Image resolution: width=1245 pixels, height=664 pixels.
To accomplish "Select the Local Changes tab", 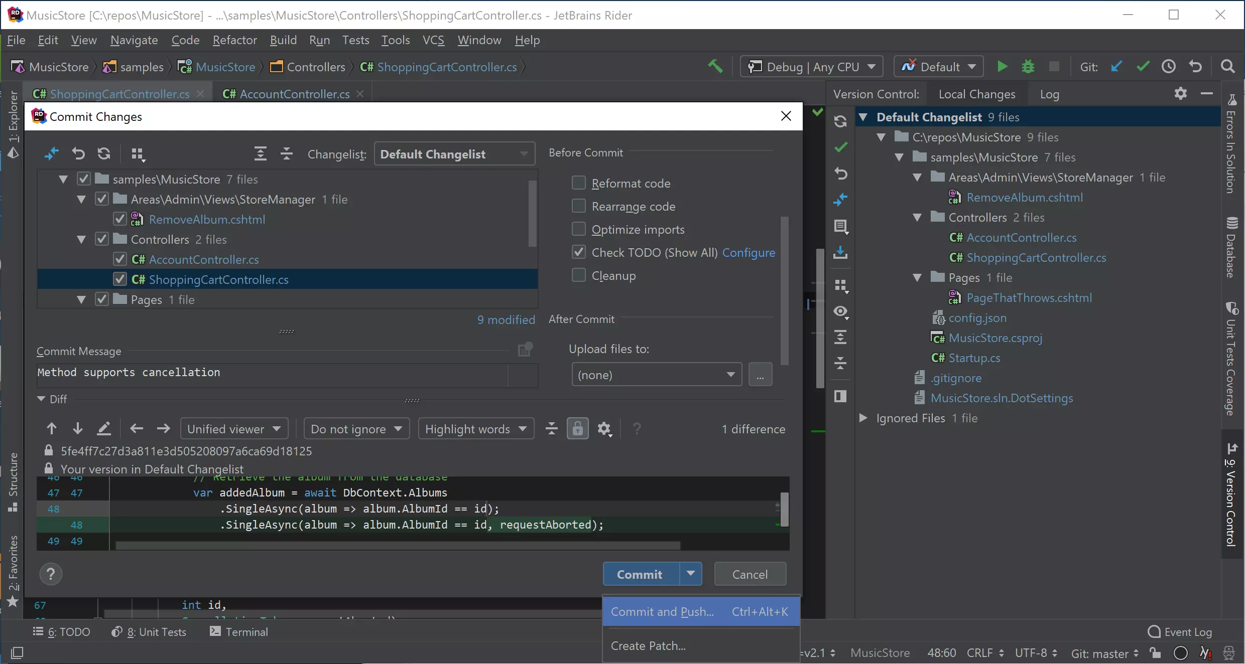I will [976, 94].
